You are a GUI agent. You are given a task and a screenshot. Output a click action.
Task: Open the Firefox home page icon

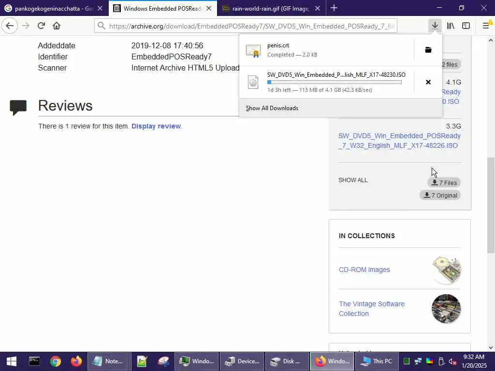coord(57,26)
